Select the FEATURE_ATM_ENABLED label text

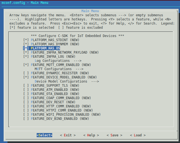pos(49,90)
